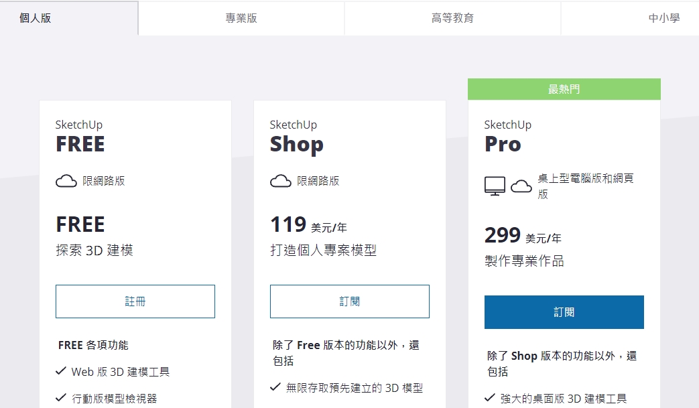The image size is (699, 408).
Task: Click the 限網路版 label under SketchUp Free
Action: pyautogui.click(x=104, y=182)
